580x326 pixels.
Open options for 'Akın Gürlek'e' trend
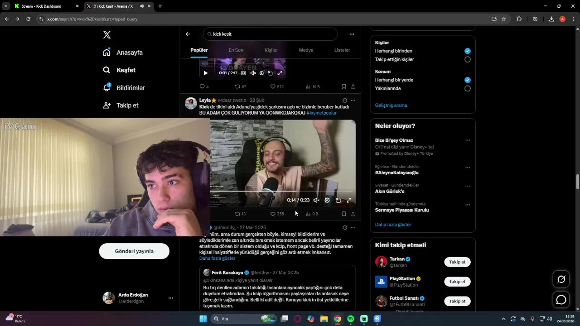[468, 186]
